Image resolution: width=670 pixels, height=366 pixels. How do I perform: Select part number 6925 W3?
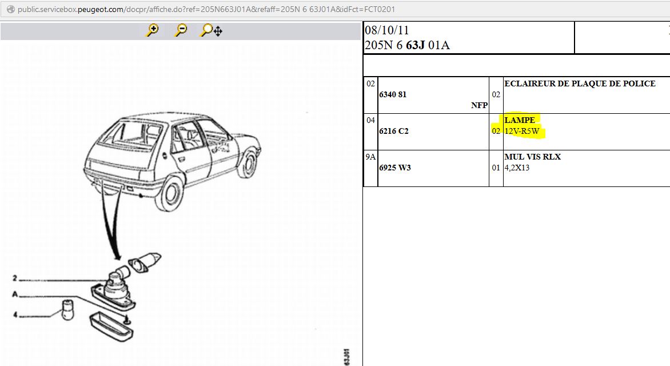coord(395,168)
